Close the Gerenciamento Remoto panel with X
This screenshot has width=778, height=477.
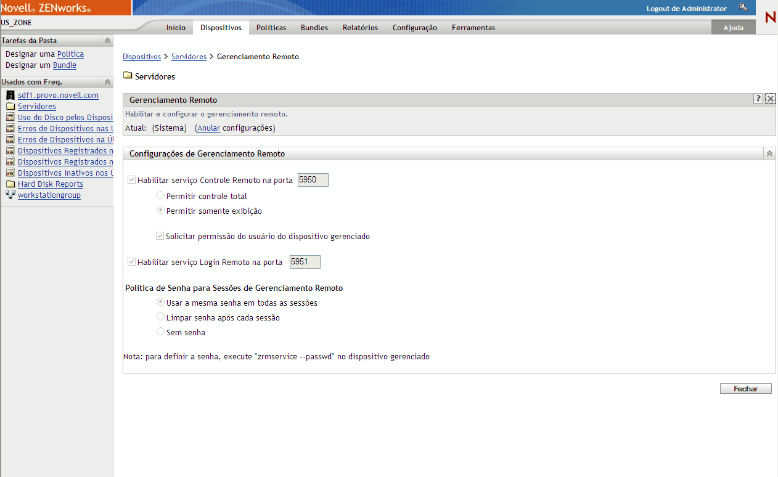coord(770,99)
